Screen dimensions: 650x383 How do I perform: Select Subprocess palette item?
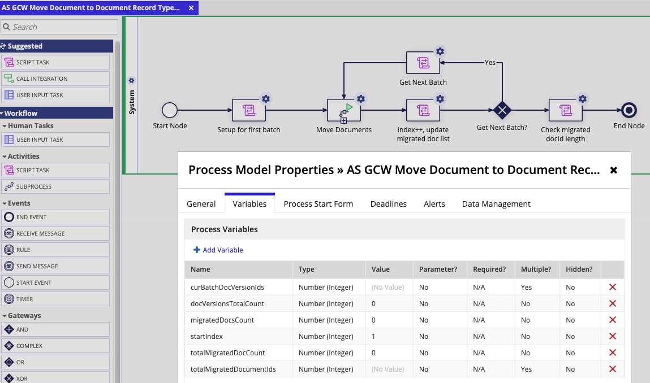tap(55, 186)
